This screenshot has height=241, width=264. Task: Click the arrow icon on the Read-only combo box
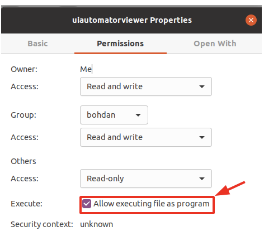202,179
